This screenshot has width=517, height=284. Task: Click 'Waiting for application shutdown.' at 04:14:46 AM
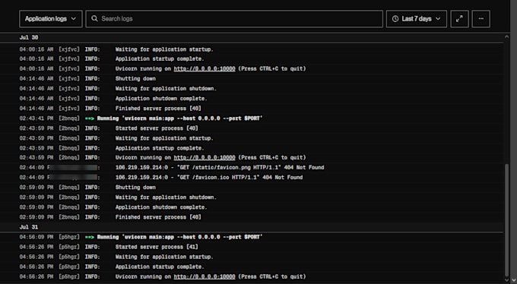(166, 89)
